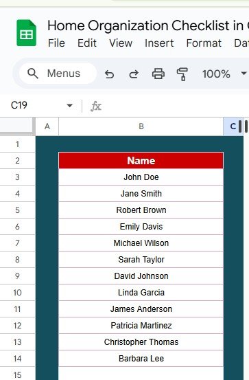This screenshot has height=380, width=249.
Task: Select row 12 header
Action: [x=17, y=326]
